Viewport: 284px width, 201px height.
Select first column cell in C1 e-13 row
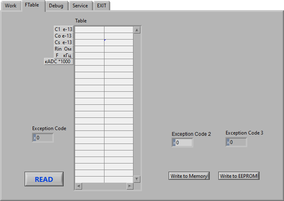click(x=89, y=29)
